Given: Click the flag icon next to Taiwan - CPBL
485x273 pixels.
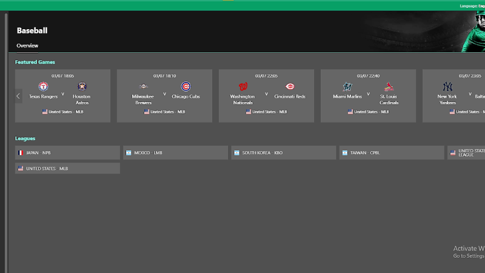Looking at the screenshot, I should [345, 153].
